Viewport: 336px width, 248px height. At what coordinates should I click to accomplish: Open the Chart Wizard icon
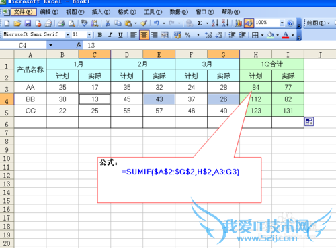(x=239, y=23)
